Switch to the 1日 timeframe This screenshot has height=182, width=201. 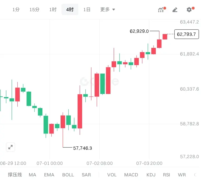coord(87,10)
